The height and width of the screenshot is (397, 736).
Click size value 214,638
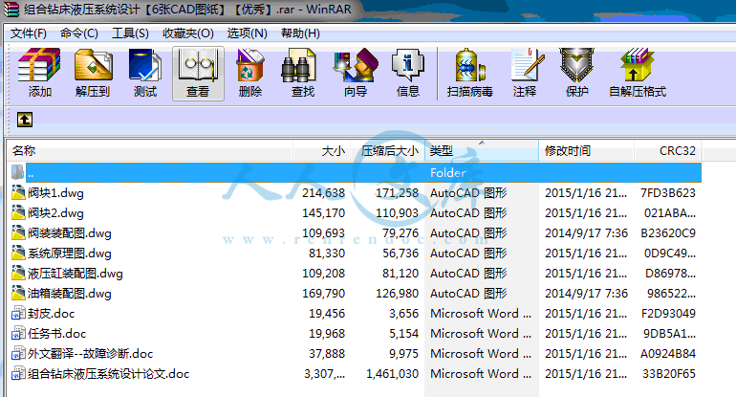323,193
